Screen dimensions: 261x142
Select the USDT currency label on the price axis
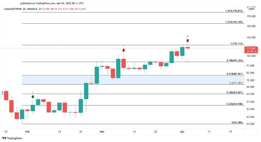click(252, 9)
